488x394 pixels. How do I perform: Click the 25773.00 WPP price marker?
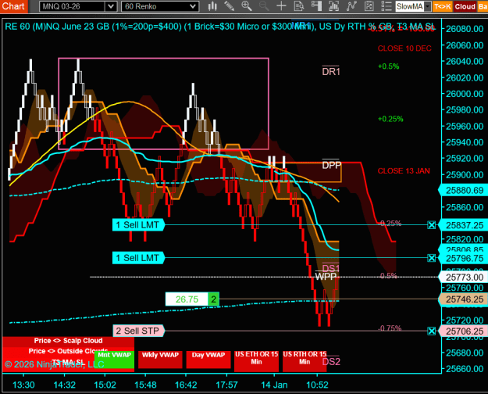pos(463,277)
